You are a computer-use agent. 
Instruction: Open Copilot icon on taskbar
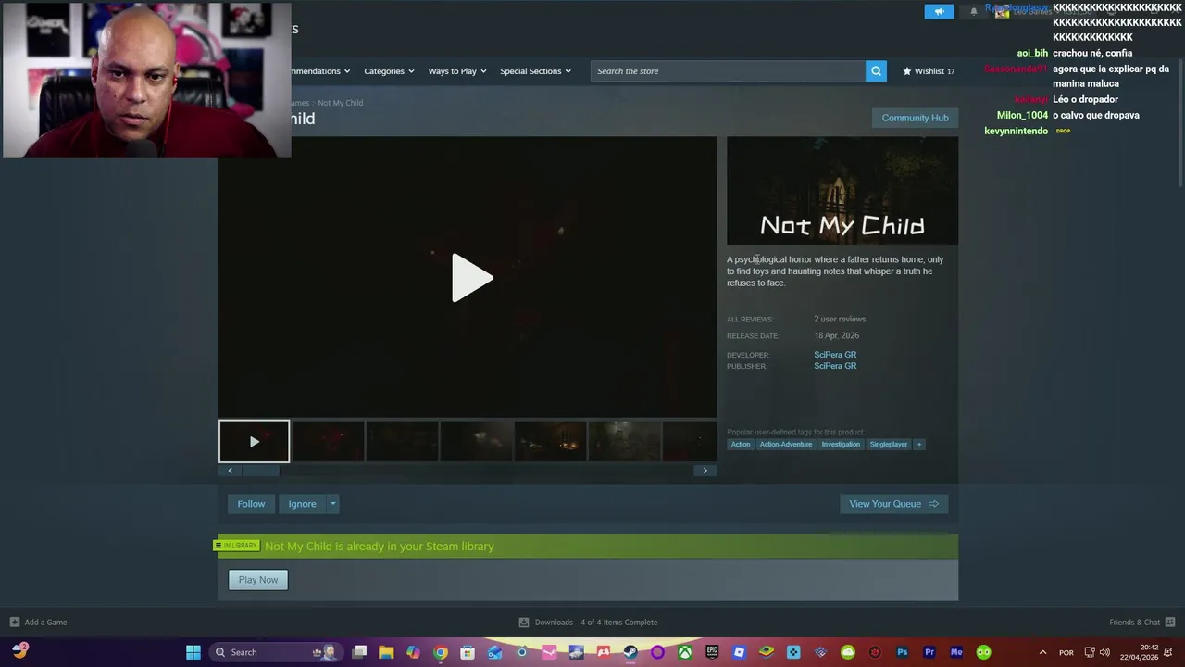tap(413, 652)
